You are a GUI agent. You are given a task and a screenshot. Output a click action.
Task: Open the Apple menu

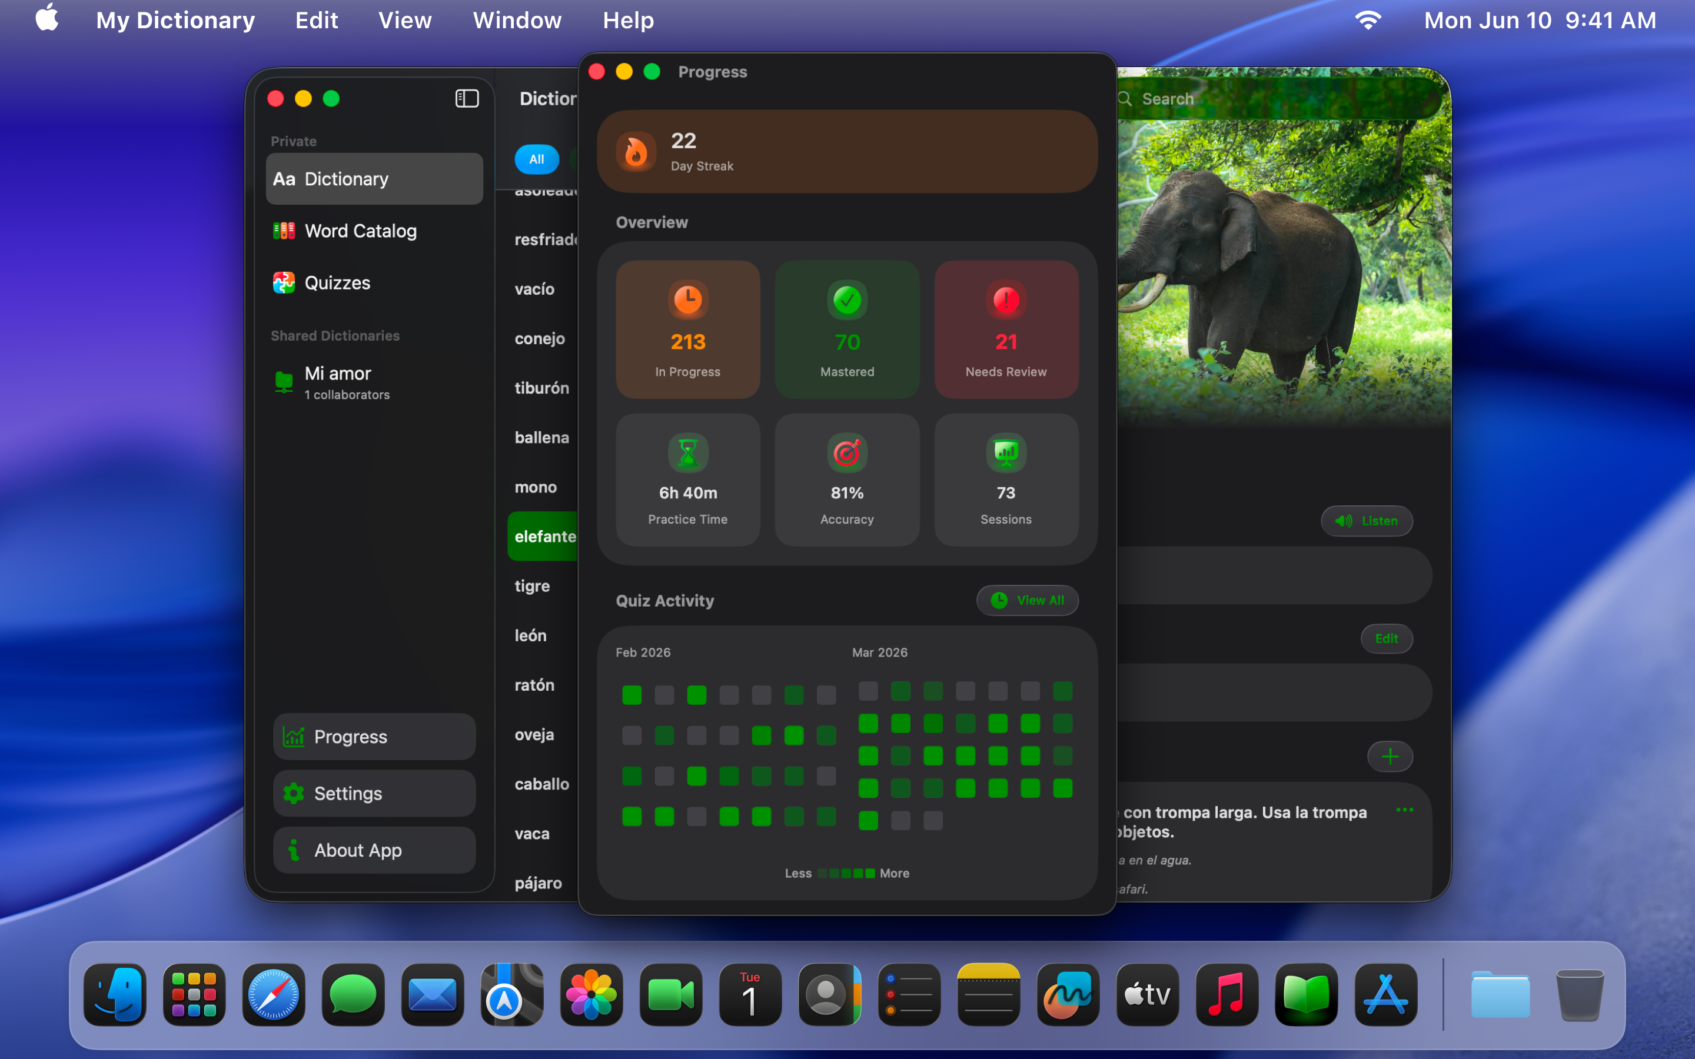47,19
